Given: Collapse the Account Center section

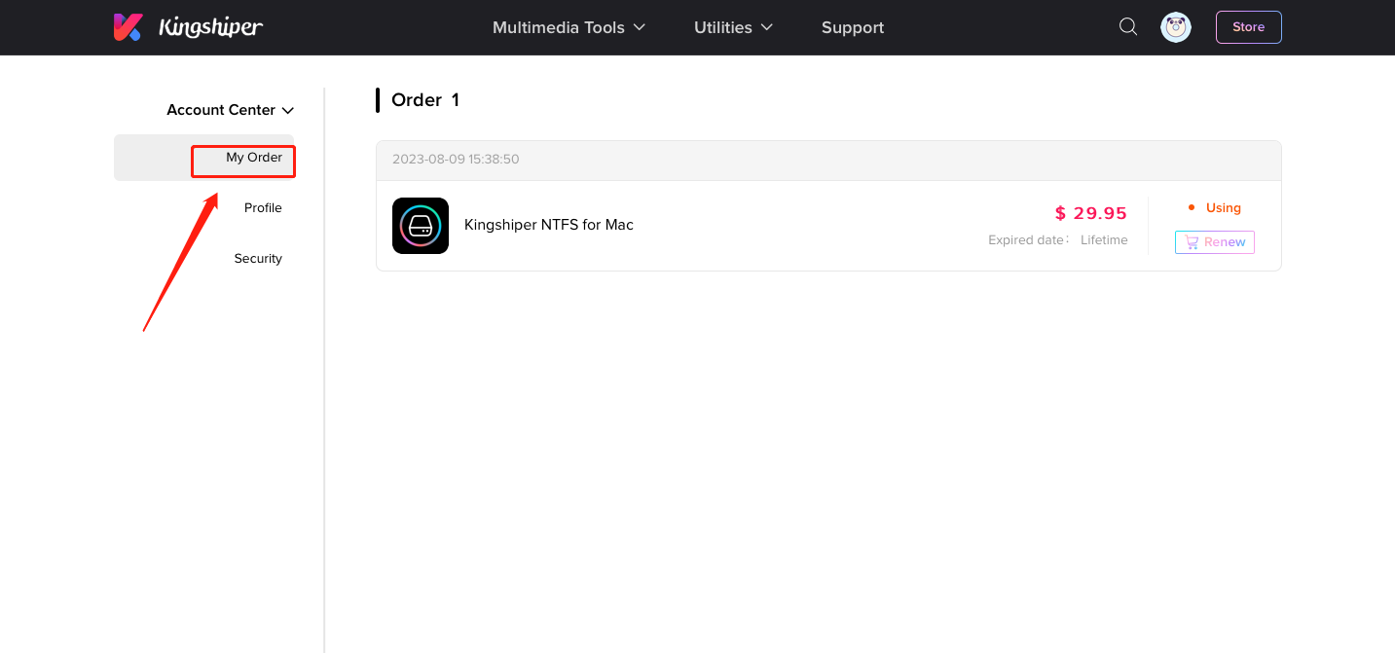Looking at the screenshot, I should coord(230,110).
